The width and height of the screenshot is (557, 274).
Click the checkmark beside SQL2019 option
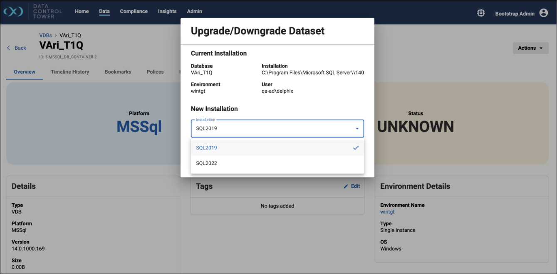pos(356,148)
